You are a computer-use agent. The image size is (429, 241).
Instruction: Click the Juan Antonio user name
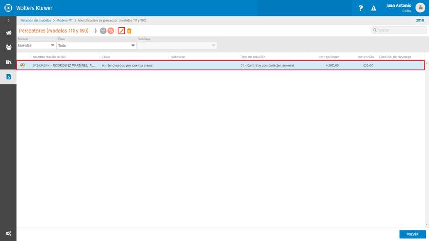398,6
